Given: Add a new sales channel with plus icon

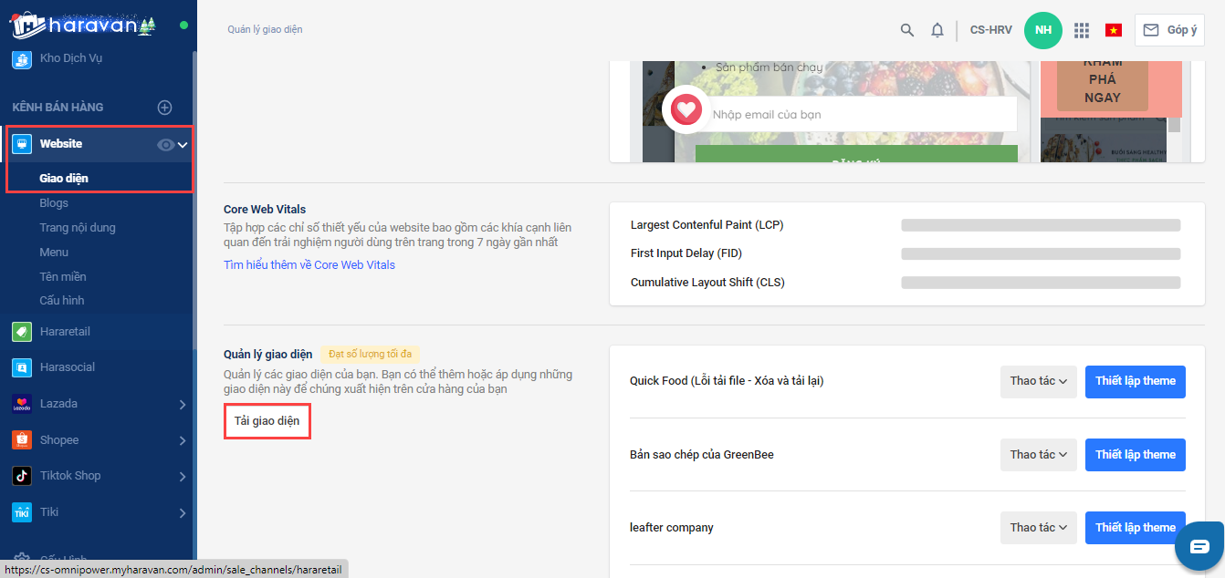Looking at the screenshot, I should (165, 108).
